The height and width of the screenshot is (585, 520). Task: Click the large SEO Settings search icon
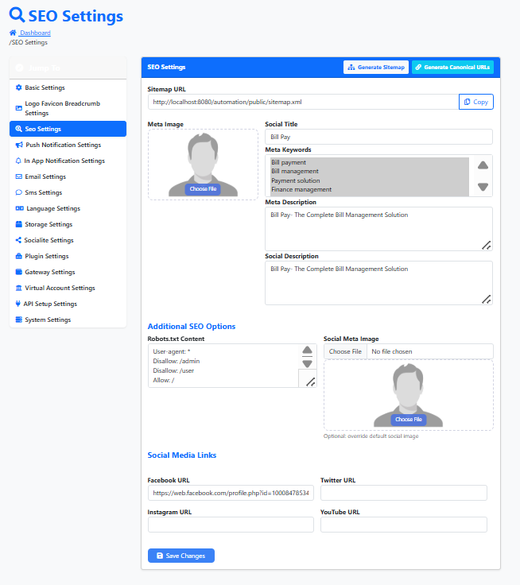click(17, 15)
